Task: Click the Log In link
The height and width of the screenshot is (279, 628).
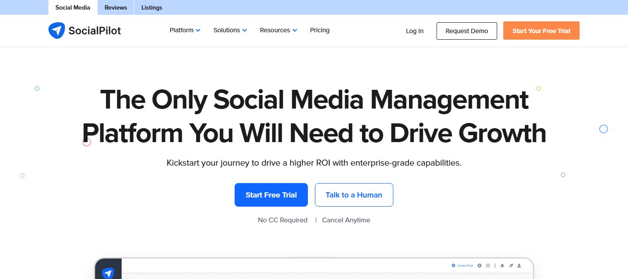Action: point(415,31)
